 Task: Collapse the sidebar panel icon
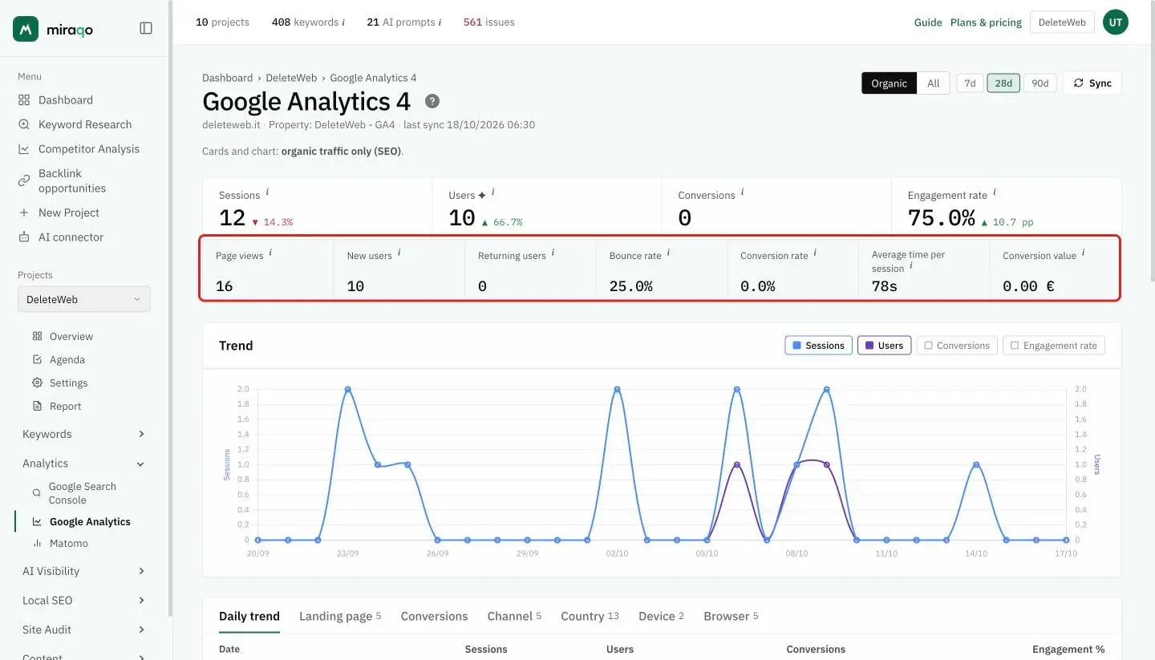[146, 28]
